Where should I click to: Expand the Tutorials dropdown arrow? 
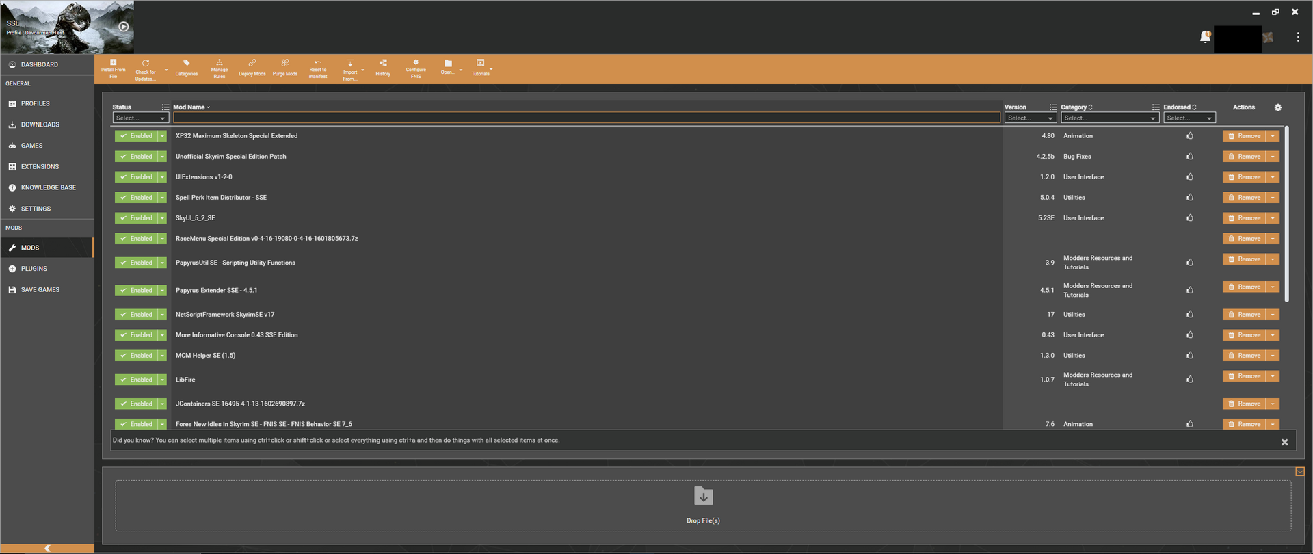coord(491,69)
